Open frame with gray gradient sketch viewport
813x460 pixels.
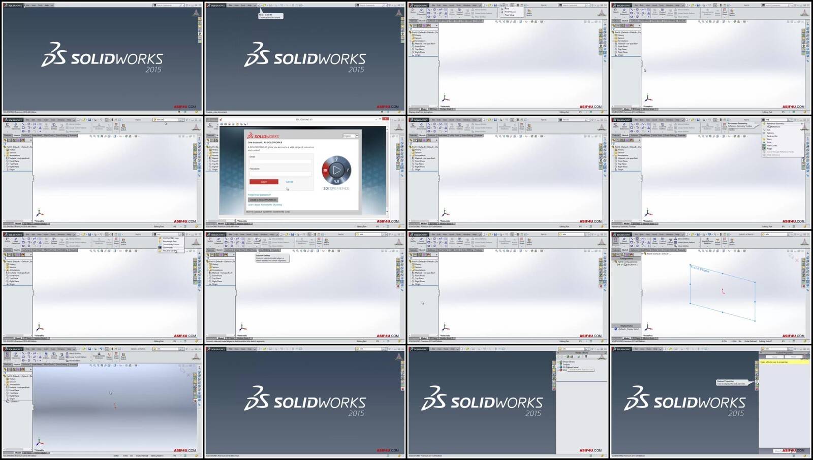102,402
